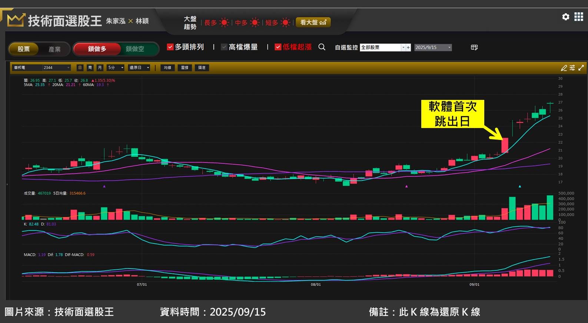Open the 2025/9/15 date dropdown

(x=449, y=47)
